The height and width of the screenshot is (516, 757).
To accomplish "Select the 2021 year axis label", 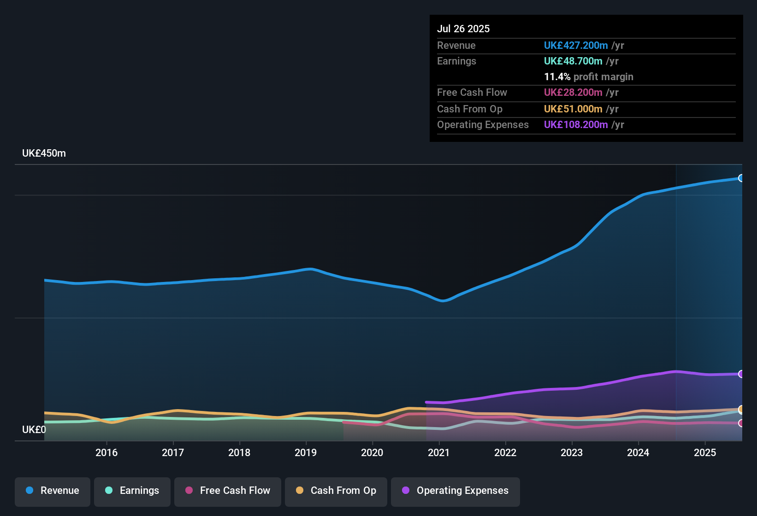I will (x=439, y=453).
